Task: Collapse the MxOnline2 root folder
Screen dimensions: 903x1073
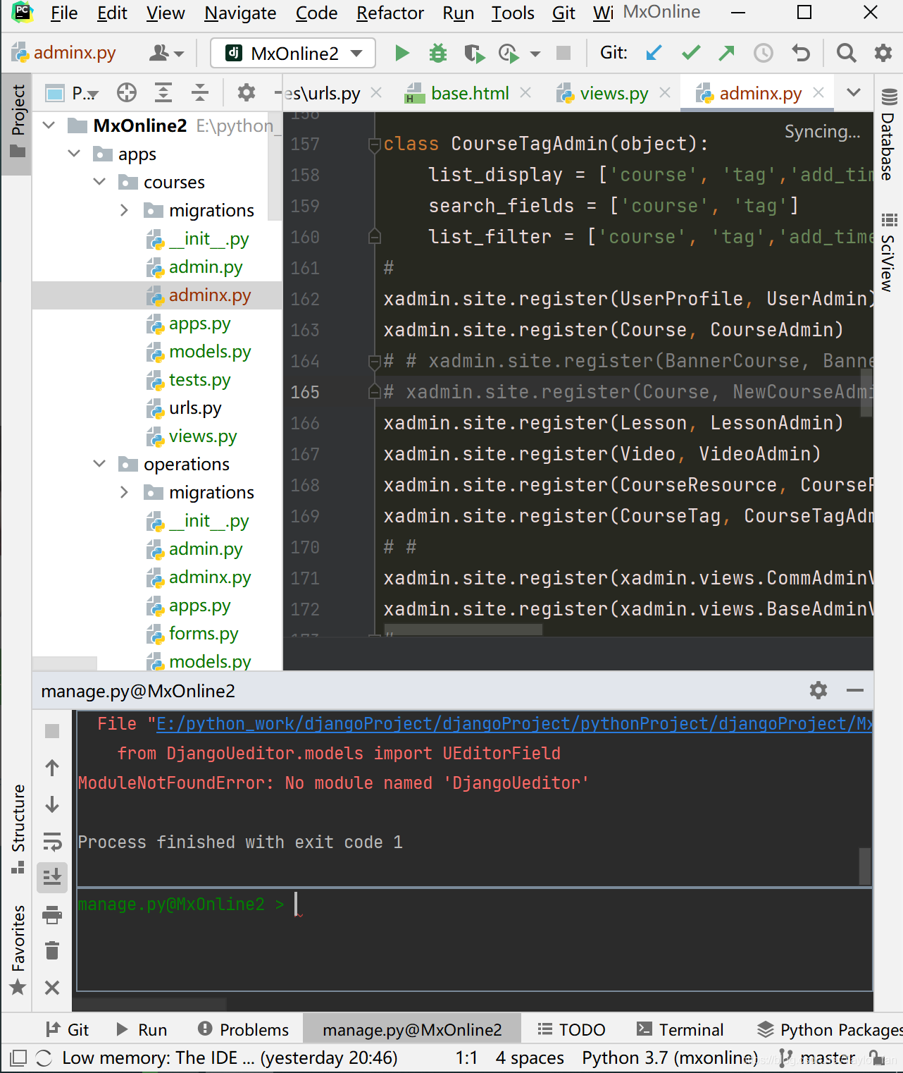Action: (49, 125)
